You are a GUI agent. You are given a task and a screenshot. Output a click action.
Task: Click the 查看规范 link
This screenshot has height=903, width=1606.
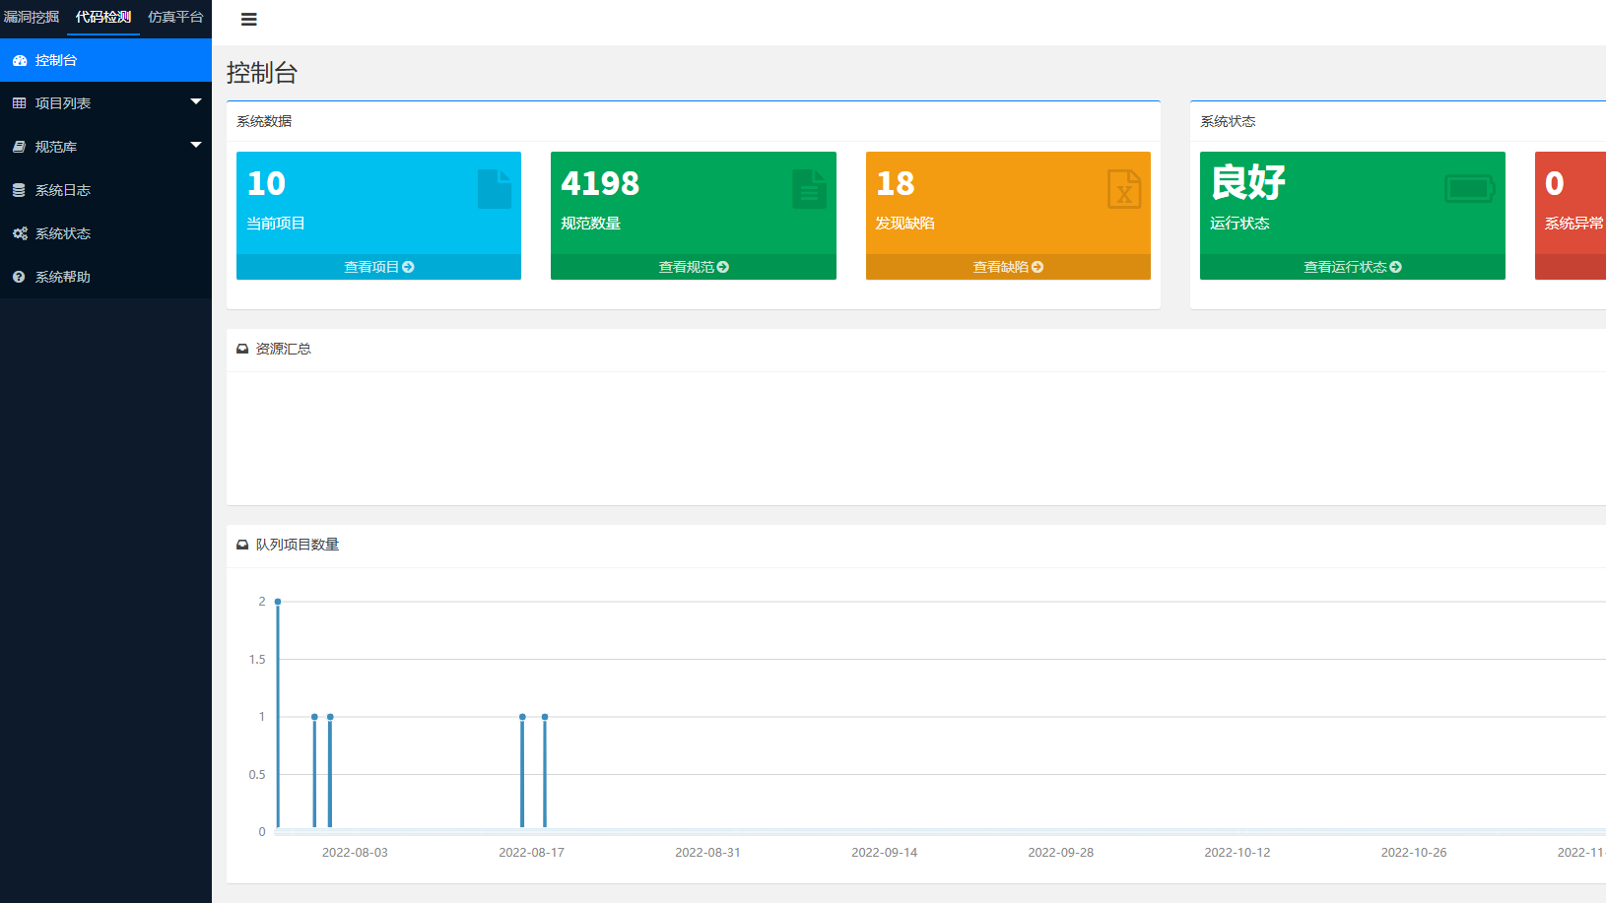pyautogui.click(x=694, y=267)
